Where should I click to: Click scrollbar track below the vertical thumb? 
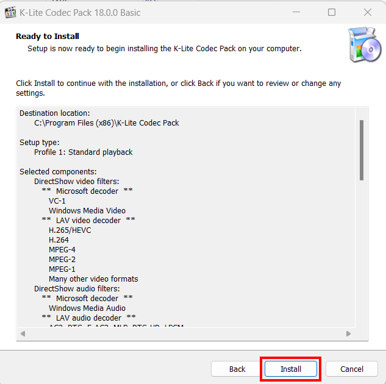pyautogui.click(x=362, y=254)
